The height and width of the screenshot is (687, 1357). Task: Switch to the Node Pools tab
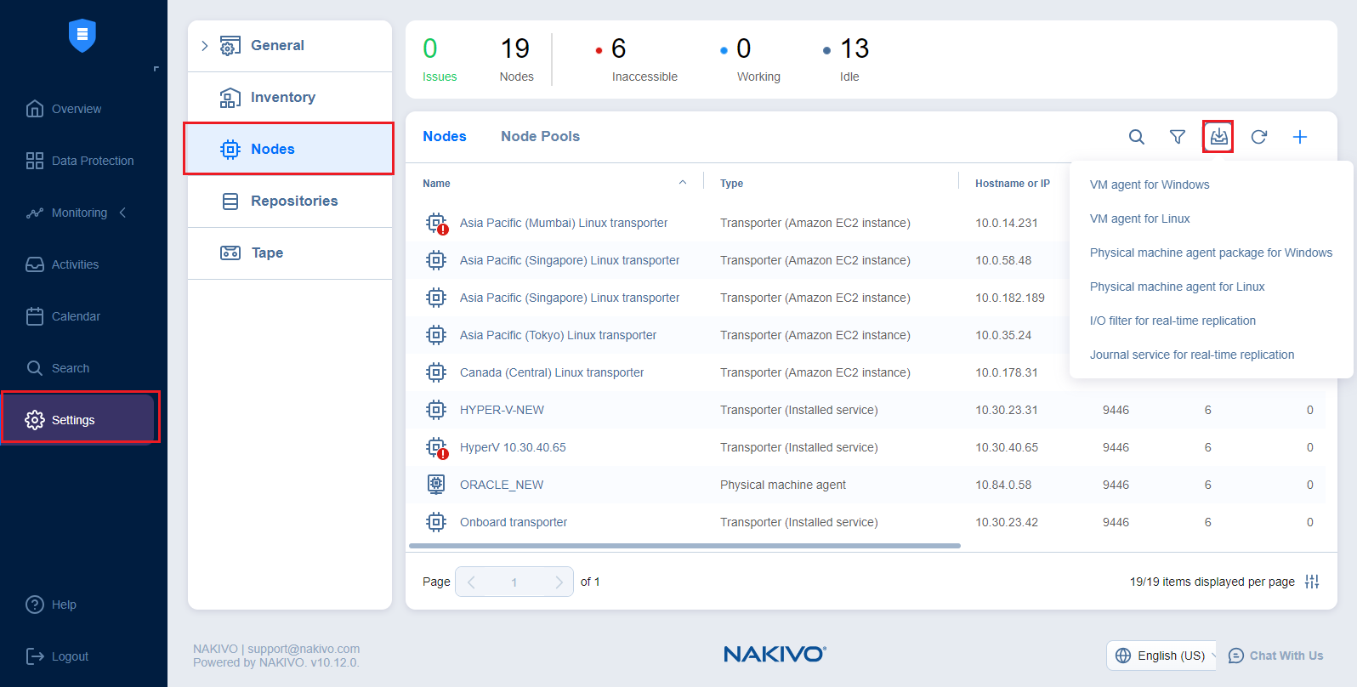(x=540, y=136)
